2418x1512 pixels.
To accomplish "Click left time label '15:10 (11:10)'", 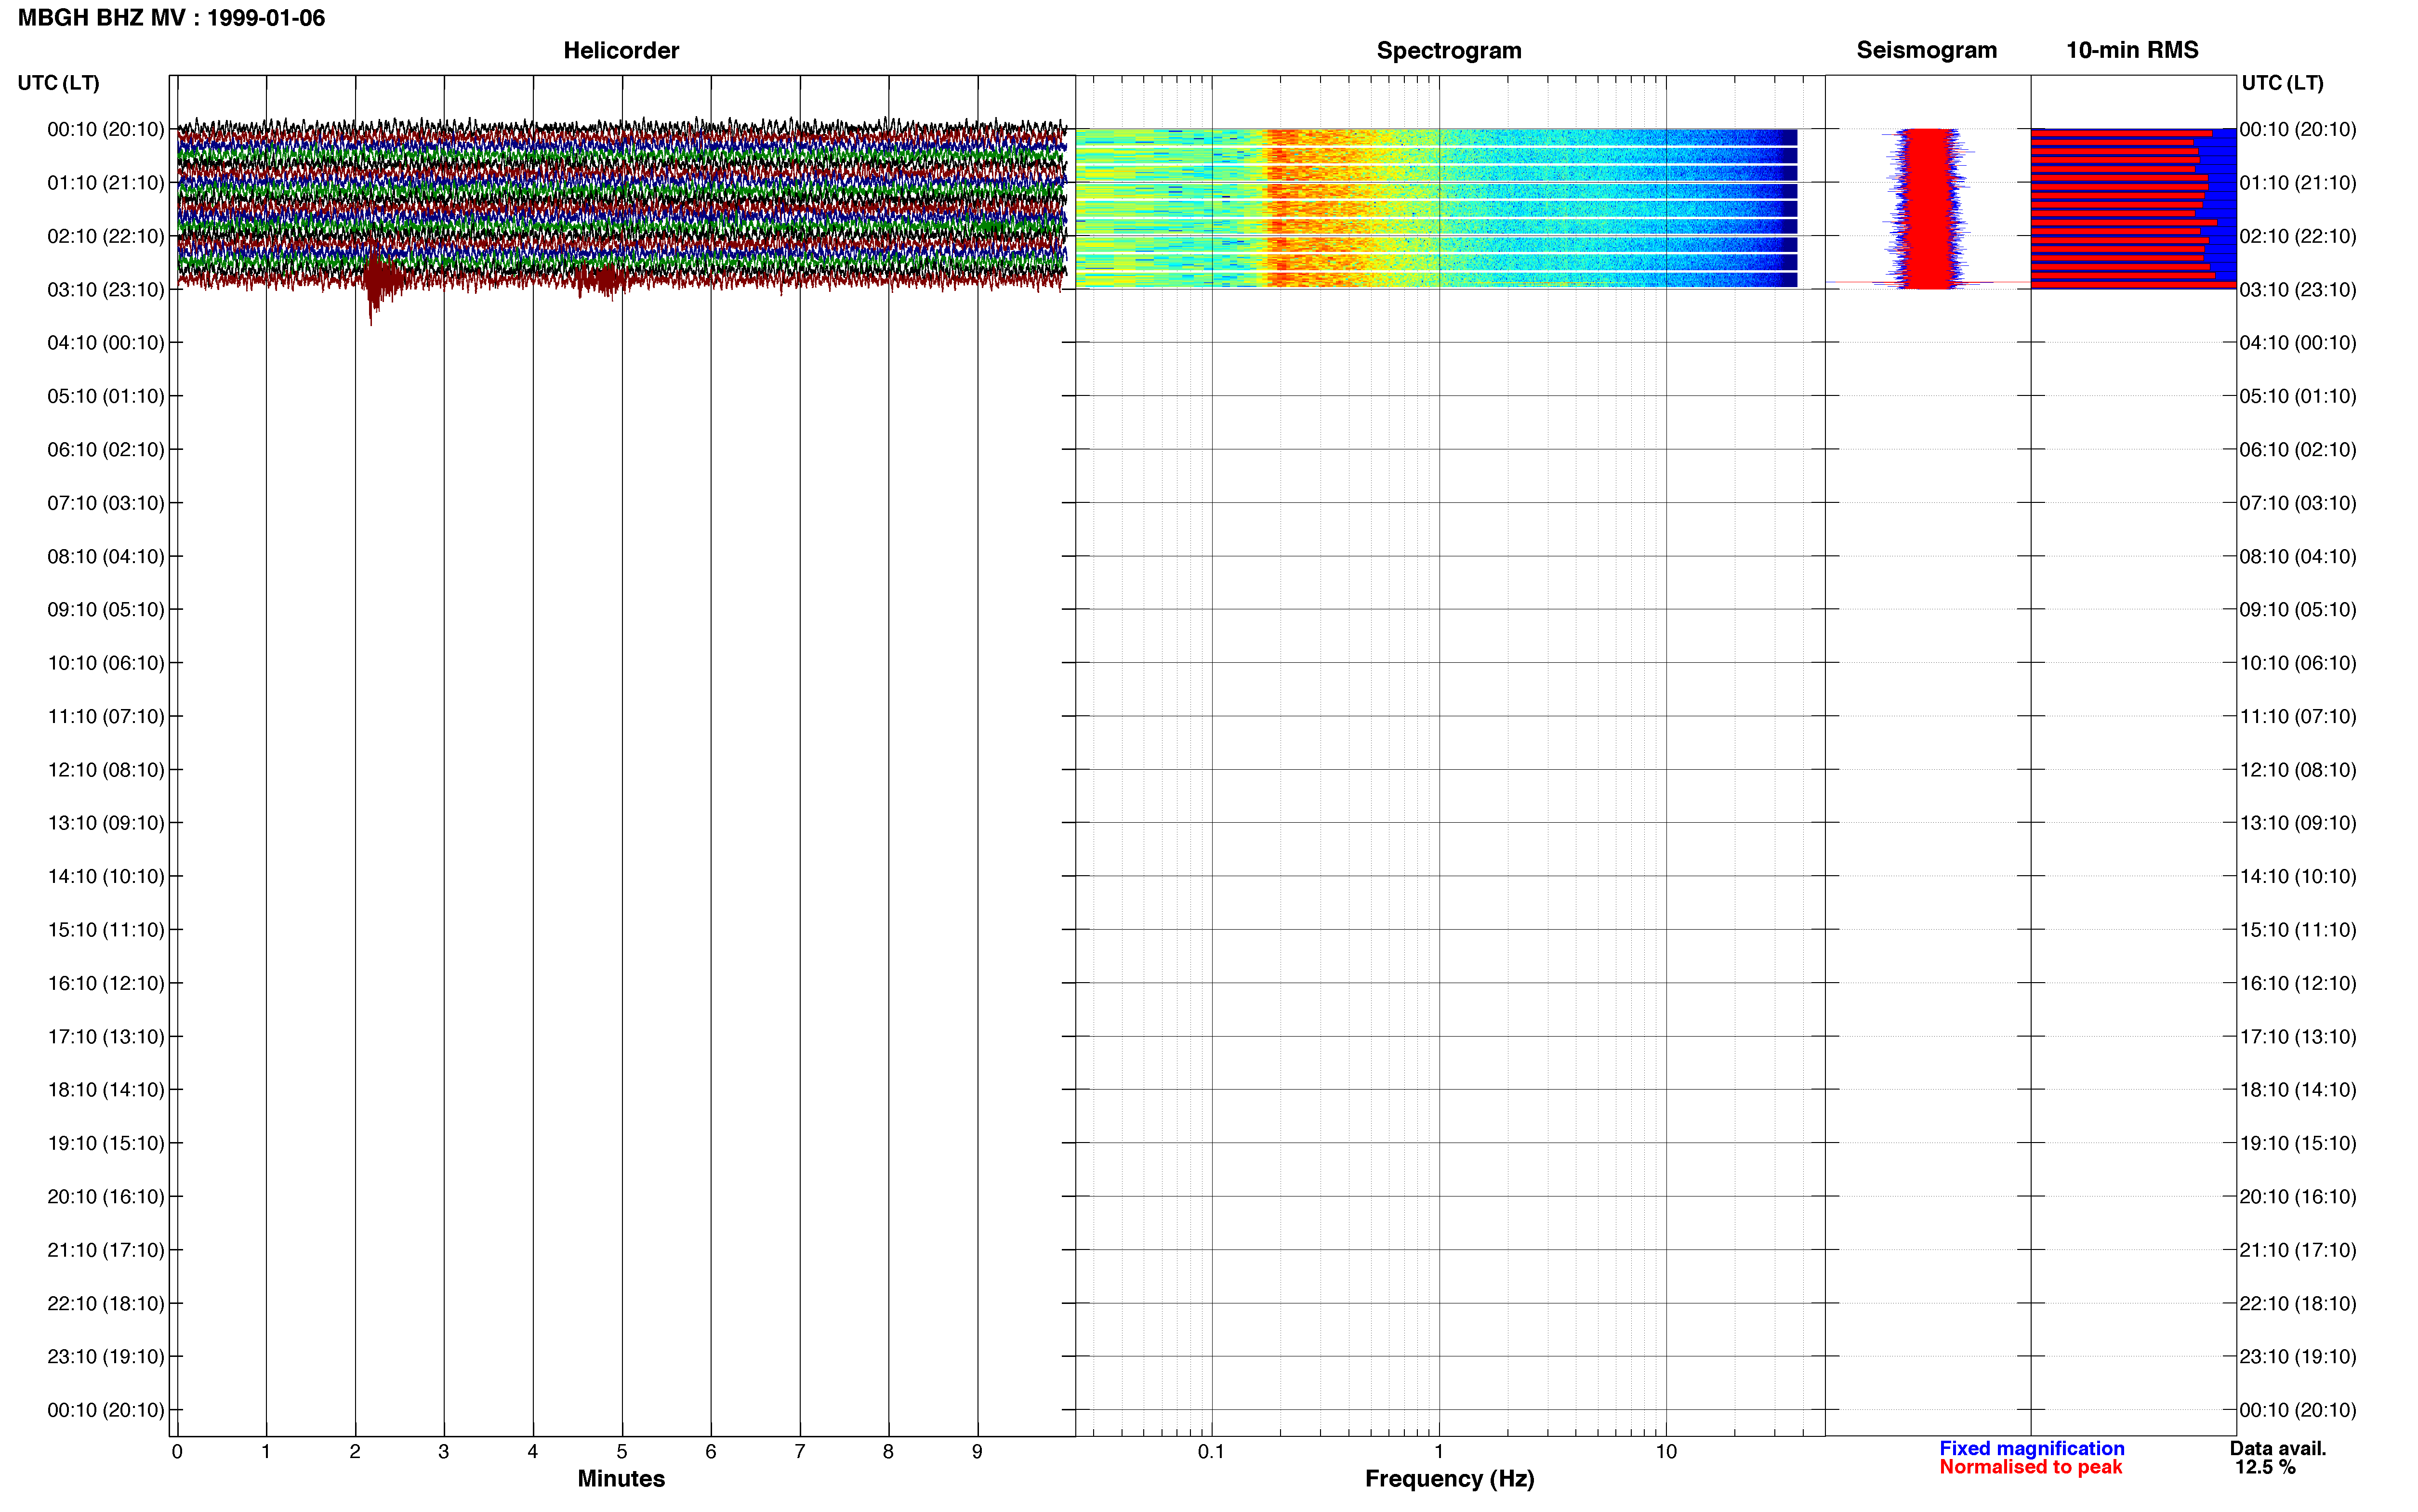I will click(x=105, y=930).
